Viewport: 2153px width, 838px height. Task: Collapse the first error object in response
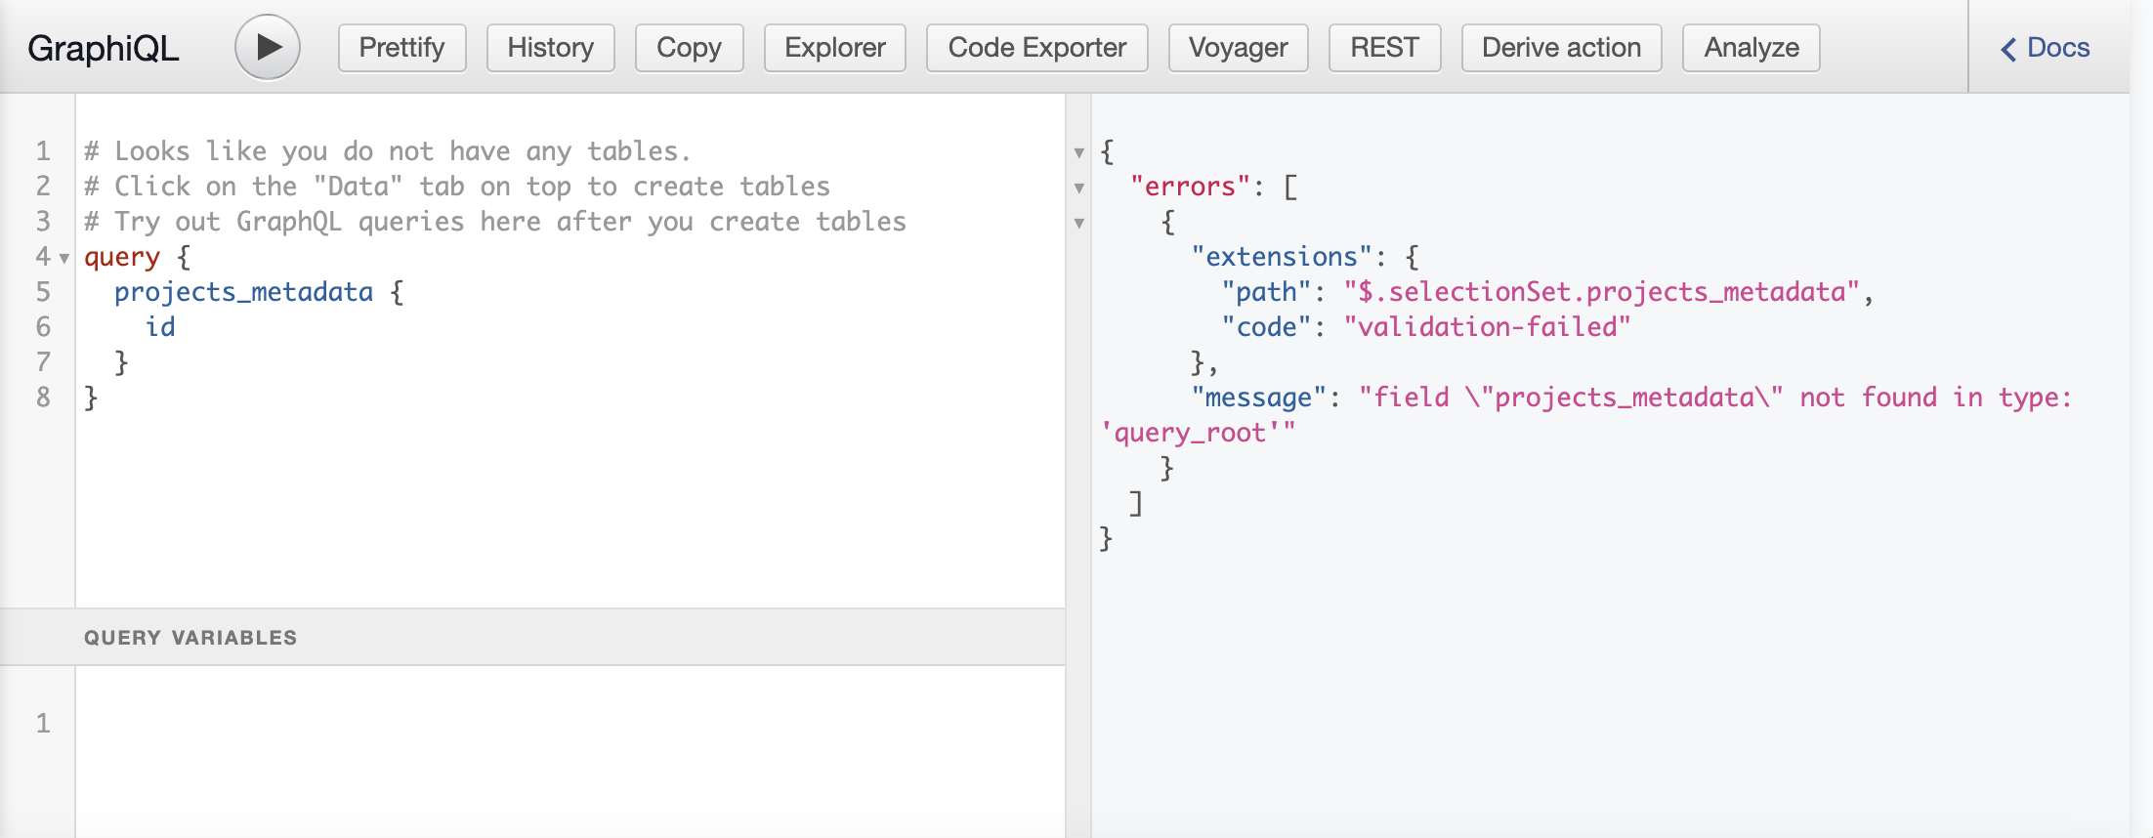1079,223
